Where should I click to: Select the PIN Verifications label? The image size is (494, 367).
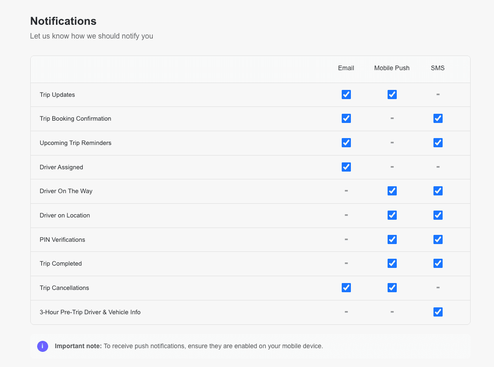click(62, 240)
